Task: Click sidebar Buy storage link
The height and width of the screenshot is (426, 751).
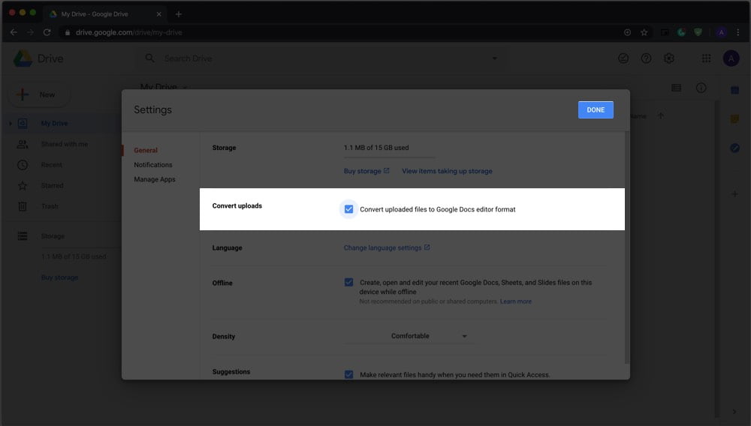Action: click(x=59, y=277)
